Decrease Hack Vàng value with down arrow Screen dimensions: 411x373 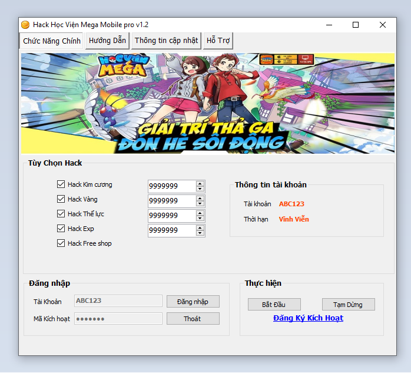tap(200, 204)
